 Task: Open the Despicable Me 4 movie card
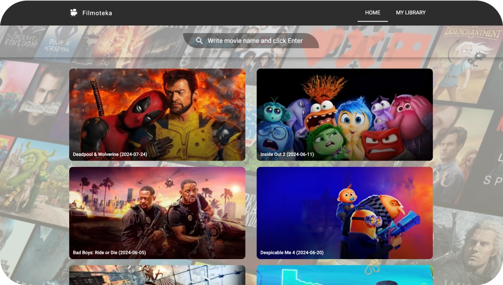coord(345,213)
